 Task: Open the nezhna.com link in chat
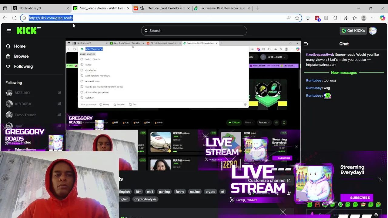click(321, 65)
